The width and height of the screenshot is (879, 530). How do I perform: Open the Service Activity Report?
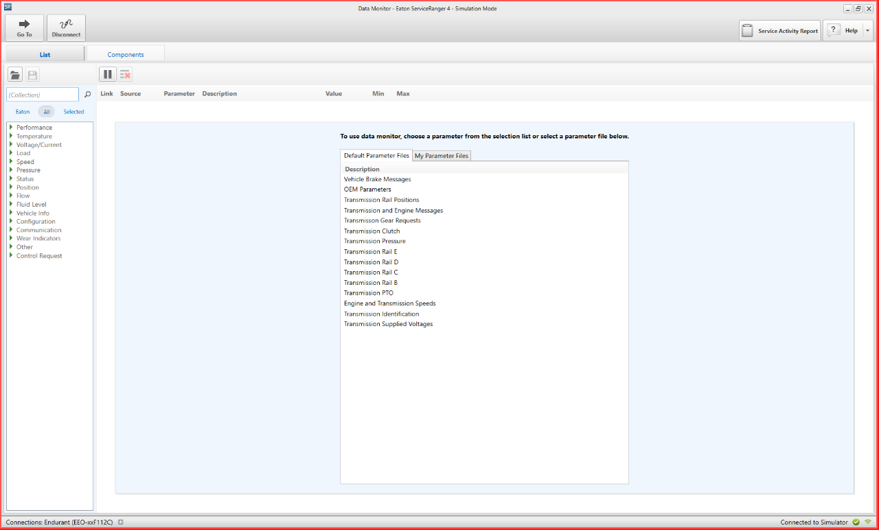click(x=779, y=31)
